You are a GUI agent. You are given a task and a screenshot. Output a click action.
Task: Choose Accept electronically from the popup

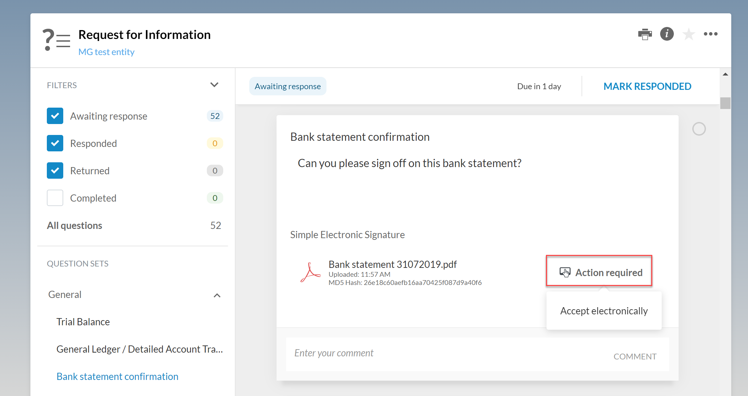(604, 311)
